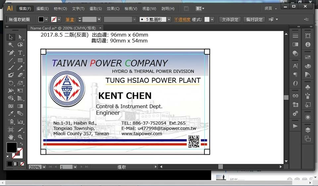Select the Lasso tool
This screenshot has height=186, width=318.
20,45
